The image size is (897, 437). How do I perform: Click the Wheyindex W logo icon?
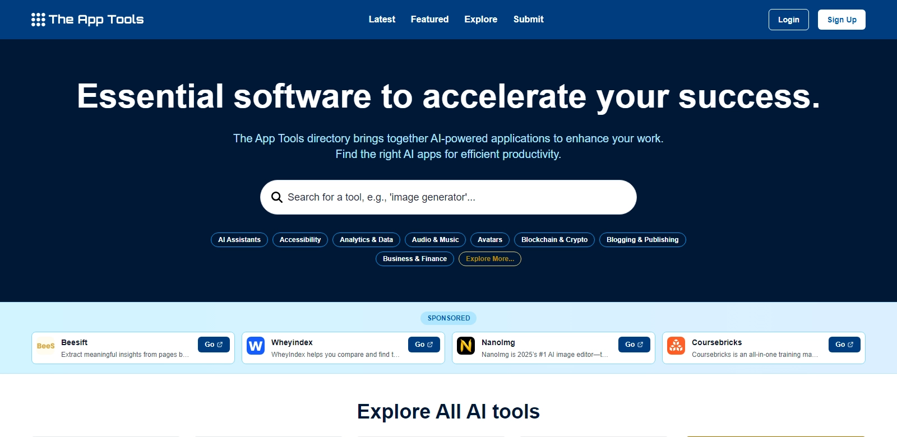pos(256,346)
